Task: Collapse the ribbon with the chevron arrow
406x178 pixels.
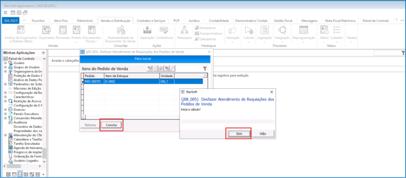Action: pos(24,20)
